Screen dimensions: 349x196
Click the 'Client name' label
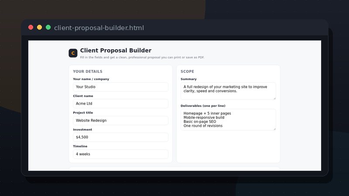pos(83,96)
